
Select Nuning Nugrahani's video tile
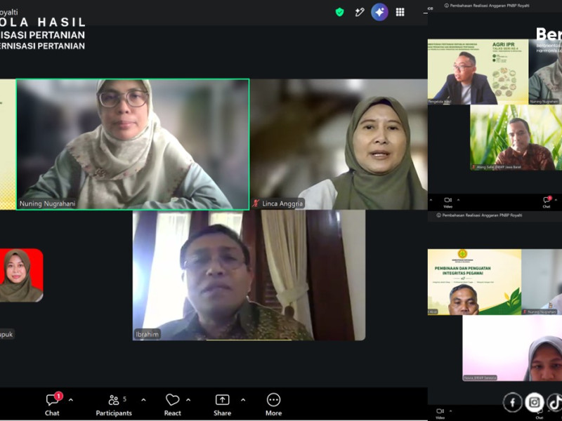point(133,145)
